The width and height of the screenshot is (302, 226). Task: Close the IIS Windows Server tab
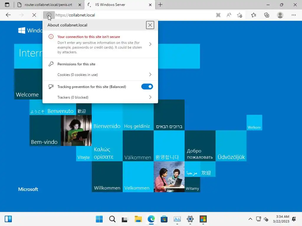pyautogui.click(x=150, y=5)
